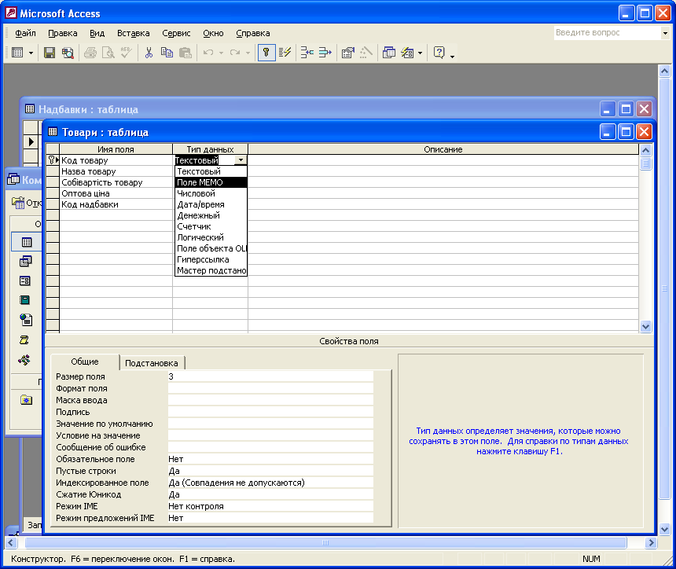Click the Redo arrow icon
The image size is (676, 569).
point(235,53)
